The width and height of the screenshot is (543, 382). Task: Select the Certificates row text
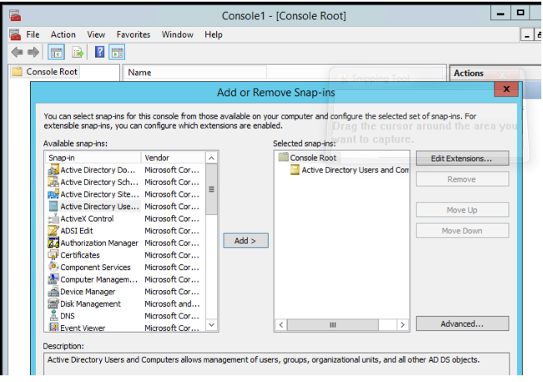tap(80, 255)
